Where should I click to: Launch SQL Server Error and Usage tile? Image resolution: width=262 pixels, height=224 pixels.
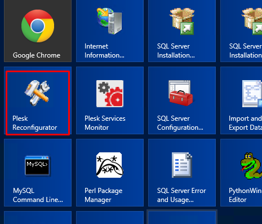(182, 173)
